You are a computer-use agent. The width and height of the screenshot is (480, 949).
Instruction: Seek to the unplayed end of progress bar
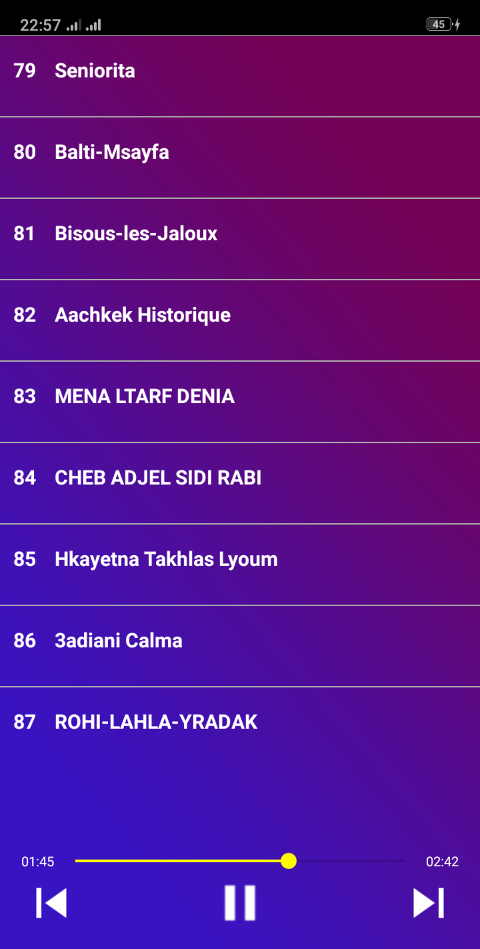[x=395, y=861]
